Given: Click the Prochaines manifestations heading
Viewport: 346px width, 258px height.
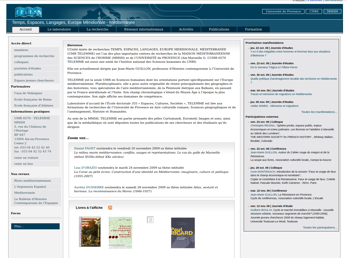Looking at the screenshot, I should (264, 43).
